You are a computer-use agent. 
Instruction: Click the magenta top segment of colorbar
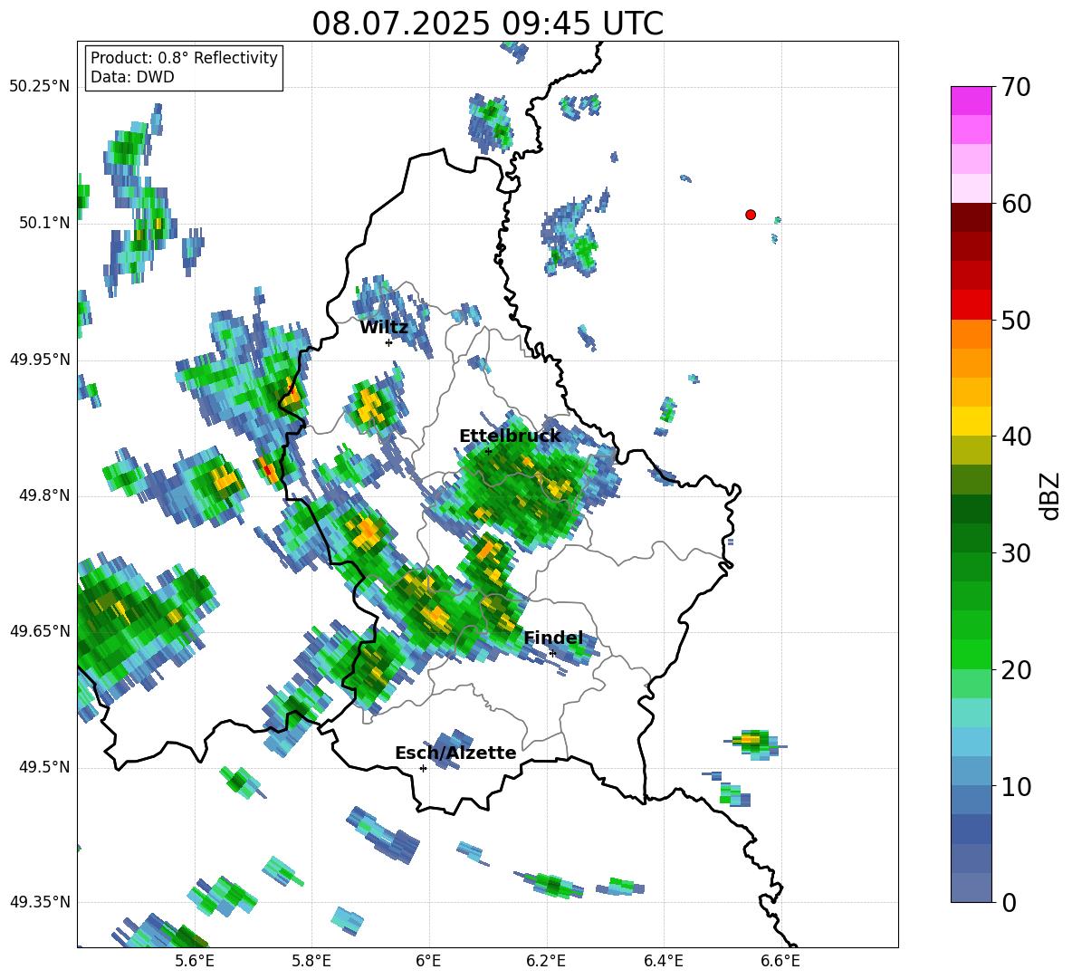point(971,101)
